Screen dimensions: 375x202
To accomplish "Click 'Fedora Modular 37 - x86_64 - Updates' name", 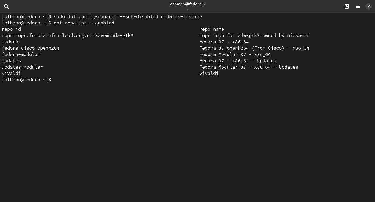I will click(x=249, y=67).
